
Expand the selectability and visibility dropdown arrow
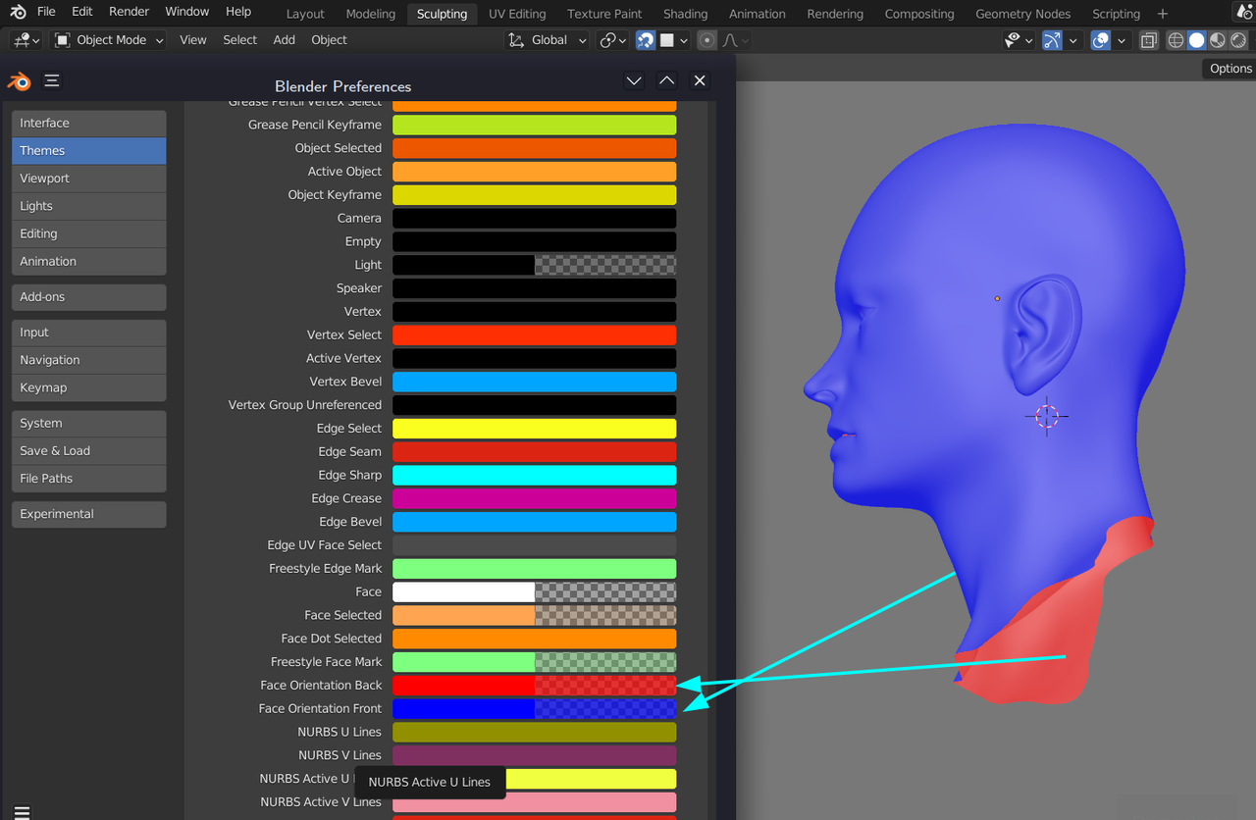[1029, 40]
